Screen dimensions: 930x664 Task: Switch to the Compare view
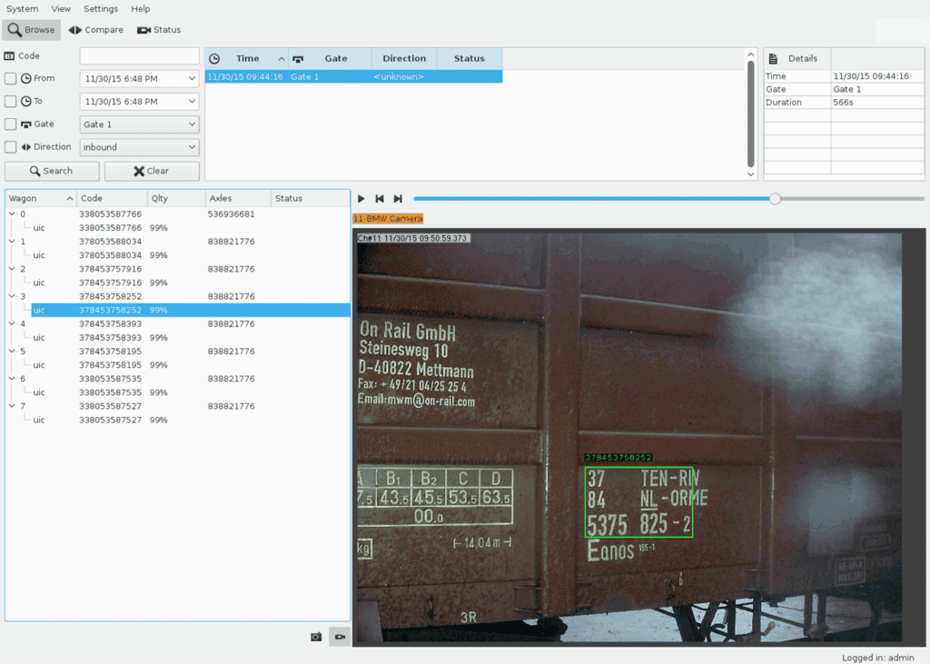(x=95, y=30)
